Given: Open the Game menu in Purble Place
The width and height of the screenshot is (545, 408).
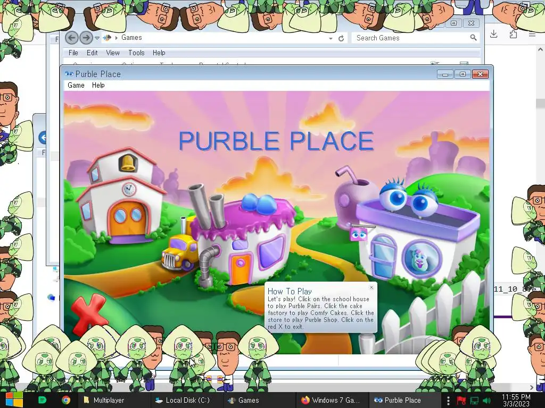Looking at the screenshot, I should click(76, 86).
